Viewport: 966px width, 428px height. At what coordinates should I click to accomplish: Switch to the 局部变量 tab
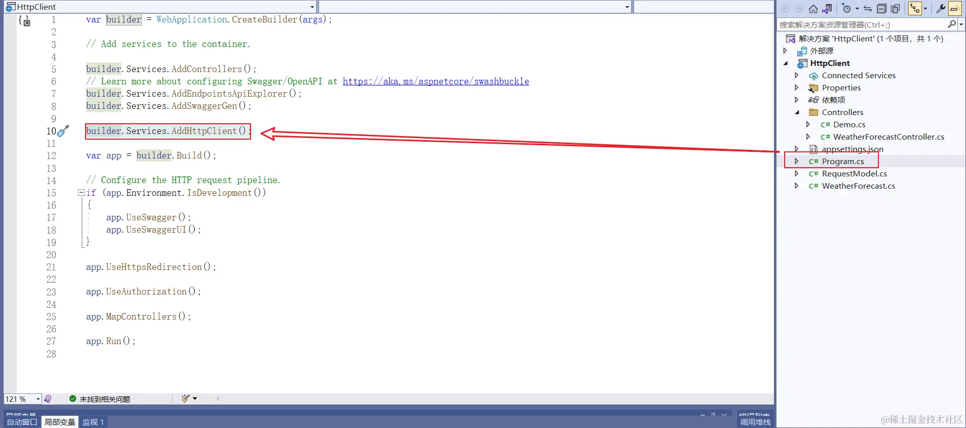click(59, 422)
